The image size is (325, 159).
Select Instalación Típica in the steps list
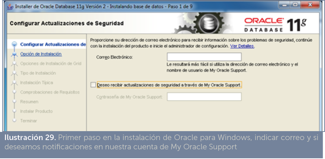click(x=36, y=82)
